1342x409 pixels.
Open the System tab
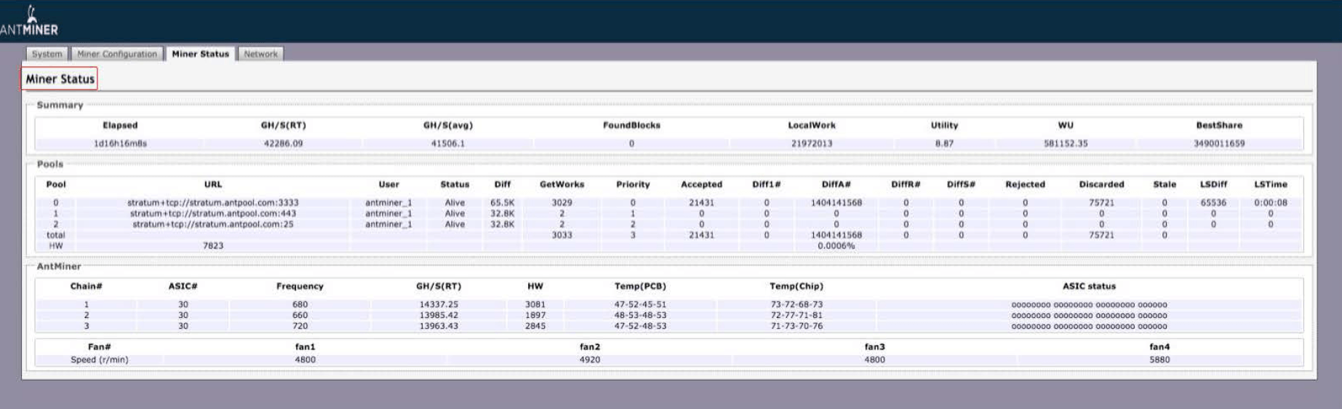coord(47,54)
